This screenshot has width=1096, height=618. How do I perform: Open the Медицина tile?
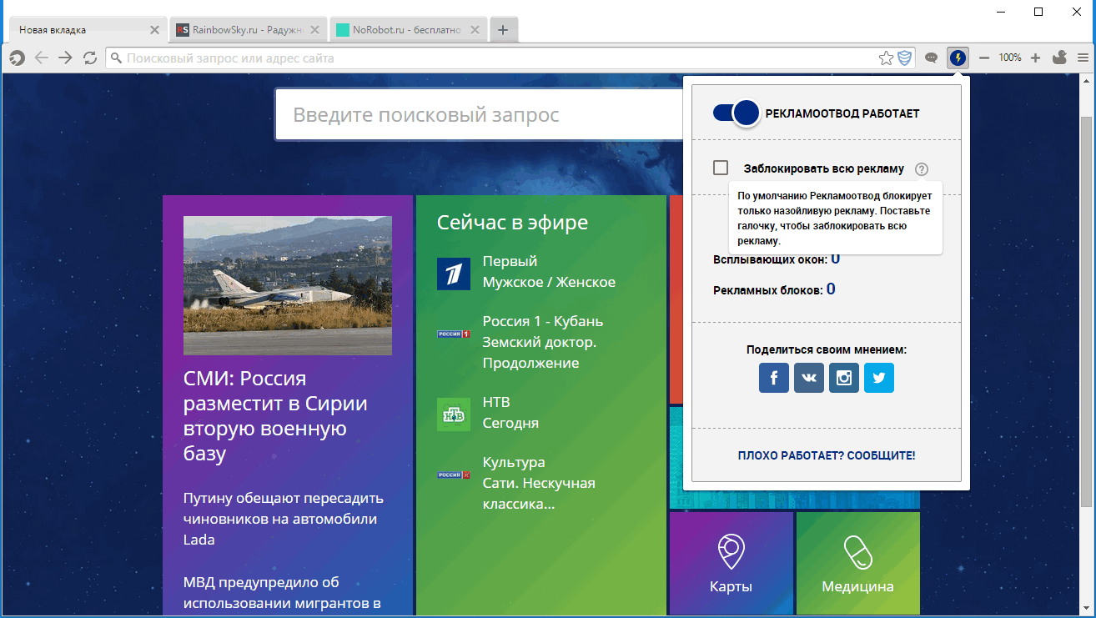858,565
